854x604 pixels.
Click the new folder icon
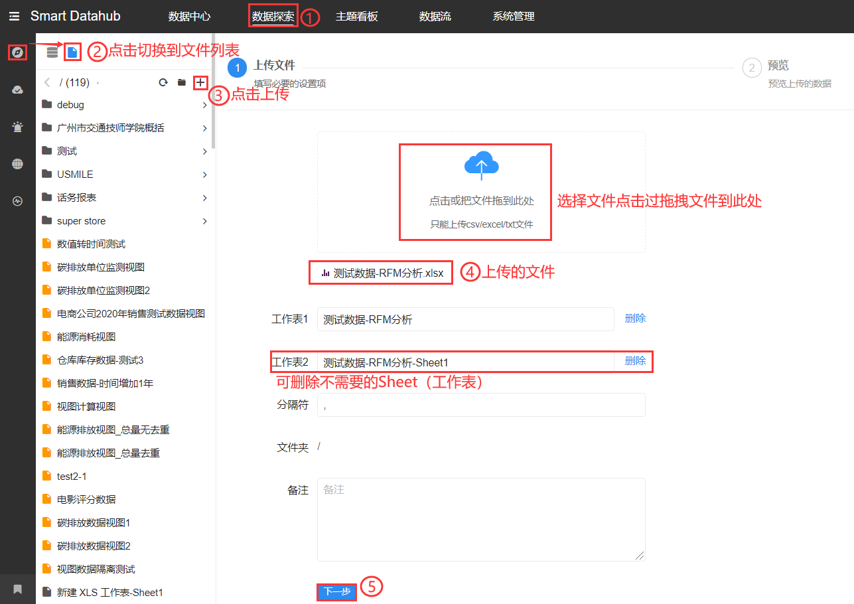[x=182, y=82]
